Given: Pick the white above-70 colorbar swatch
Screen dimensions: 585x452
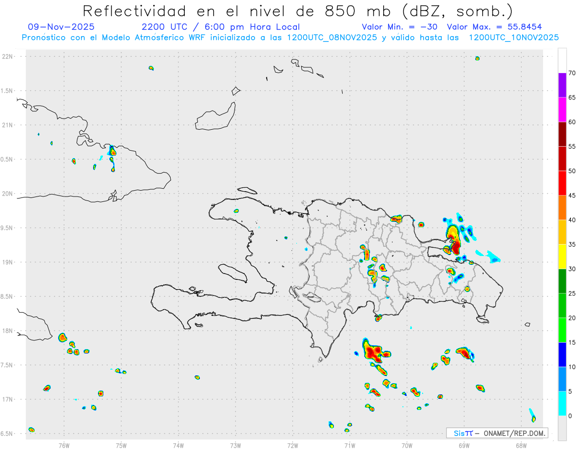Looking at the screenshot, I should pos(562,60).
